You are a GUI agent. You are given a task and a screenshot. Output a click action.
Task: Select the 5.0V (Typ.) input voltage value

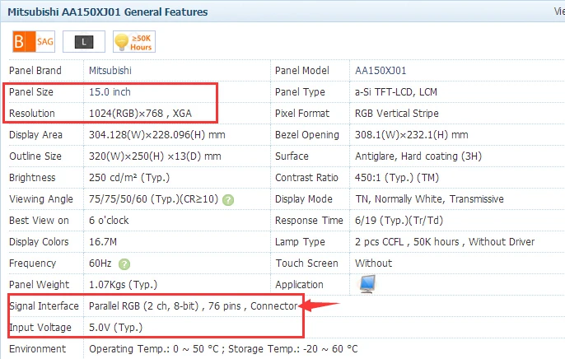coord(115,328)
